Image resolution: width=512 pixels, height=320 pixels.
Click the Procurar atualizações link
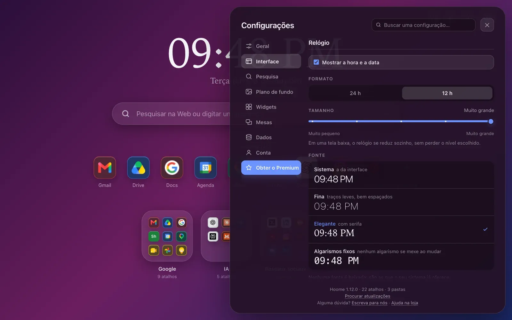point(367,296)
